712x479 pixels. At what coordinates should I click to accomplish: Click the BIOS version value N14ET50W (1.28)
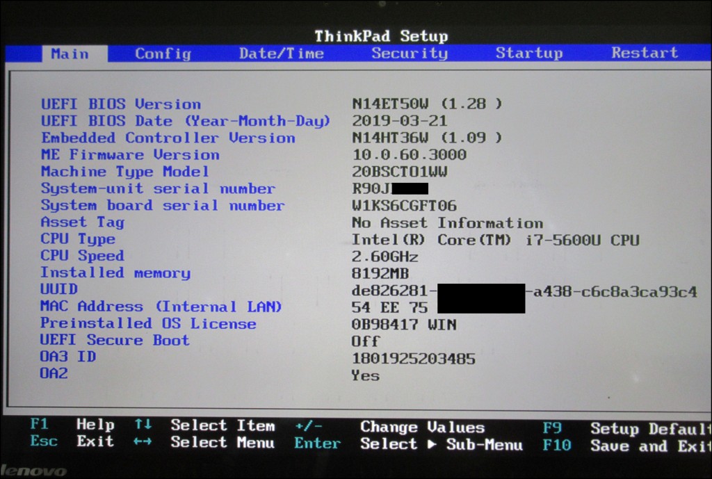point(427,104)
